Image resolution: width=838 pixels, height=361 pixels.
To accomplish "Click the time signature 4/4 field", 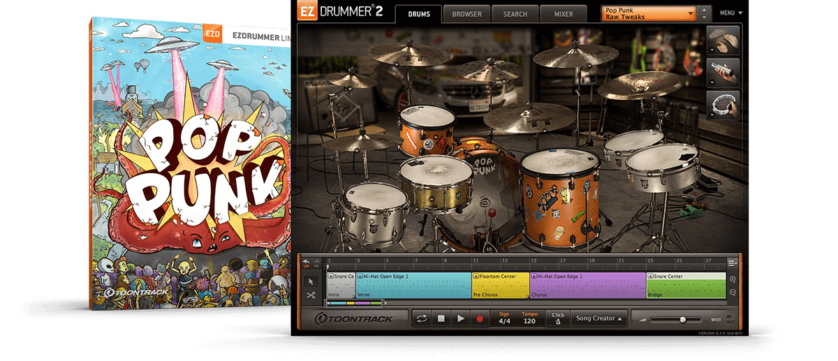I will (504, 318).
